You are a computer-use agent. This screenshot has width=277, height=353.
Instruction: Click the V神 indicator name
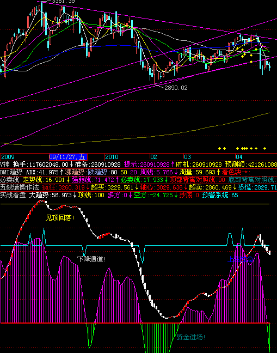point(5,165)
